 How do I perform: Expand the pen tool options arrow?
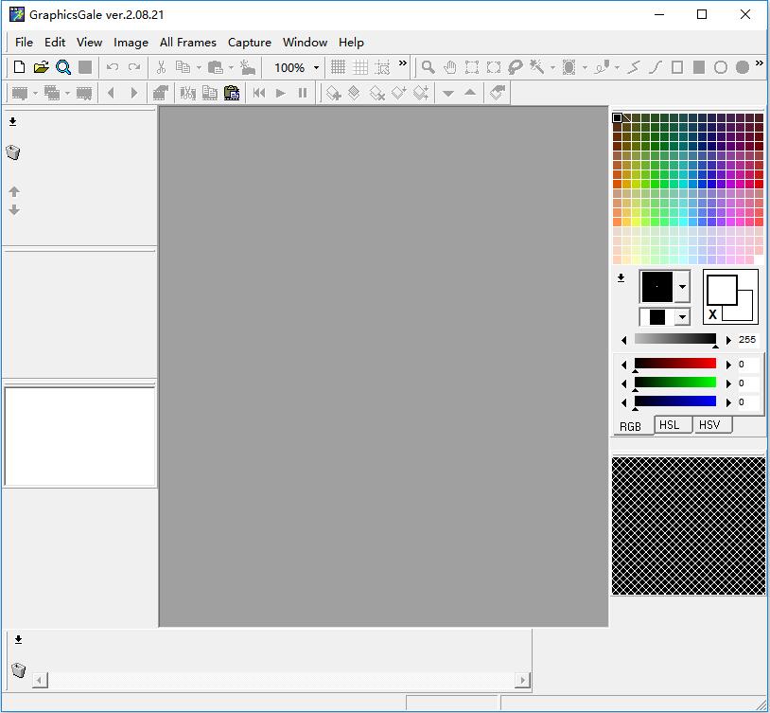pos(617,67)
